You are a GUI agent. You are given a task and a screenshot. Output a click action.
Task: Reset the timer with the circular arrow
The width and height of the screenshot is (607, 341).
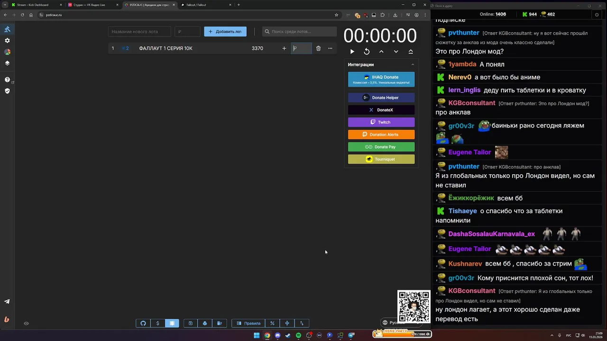coord(367,52)
